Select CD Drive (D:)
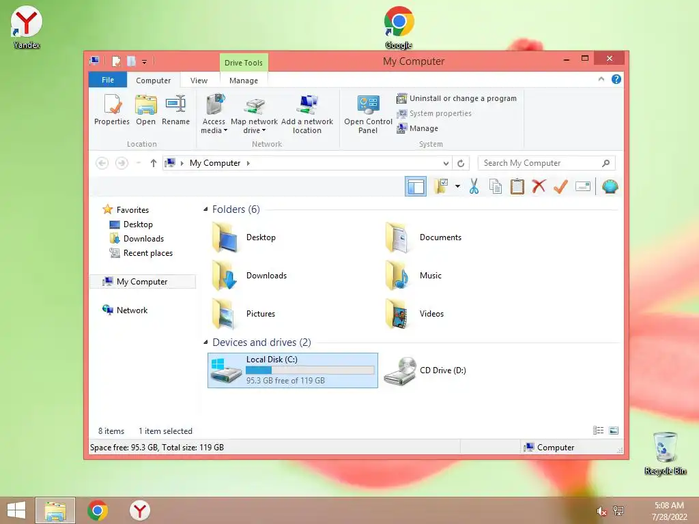This screenshot has height=524, width=699. 425,370
